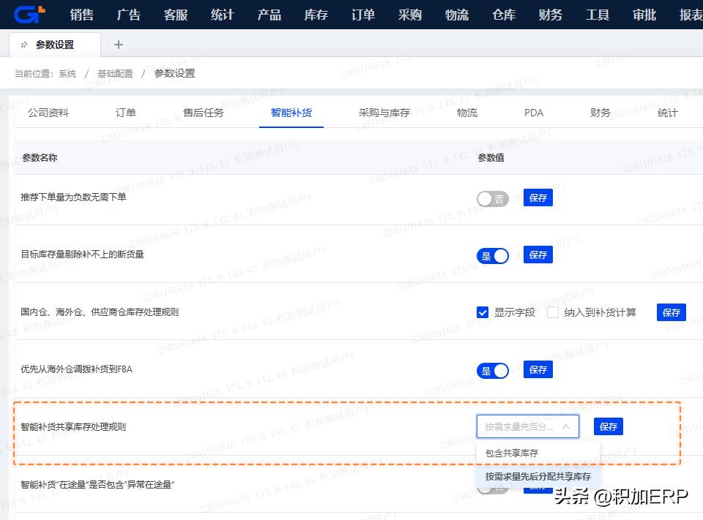Viewport: 703px width, 520px height.
Task: Open the 工具 menu
Action: (x=597, y=15)
